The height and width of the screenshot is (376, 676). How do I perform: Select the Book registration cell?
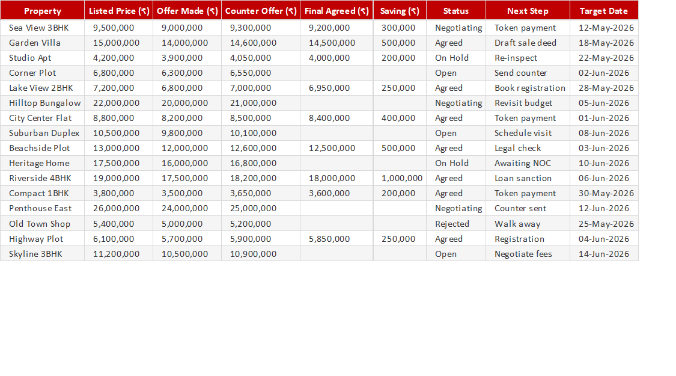coord(528,88)
